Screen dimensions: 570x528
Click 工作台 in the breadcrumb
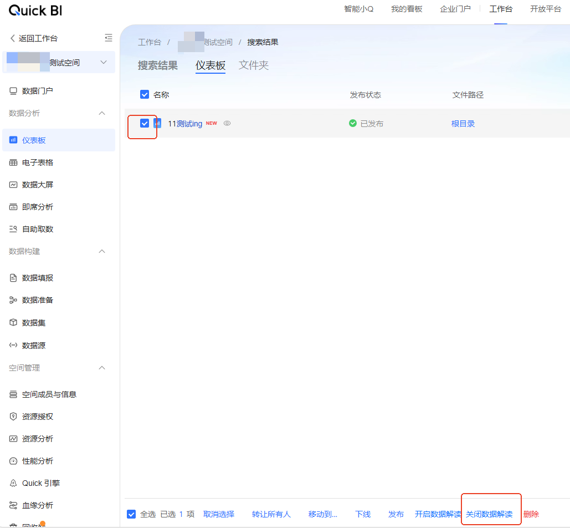tap(150, 42)
